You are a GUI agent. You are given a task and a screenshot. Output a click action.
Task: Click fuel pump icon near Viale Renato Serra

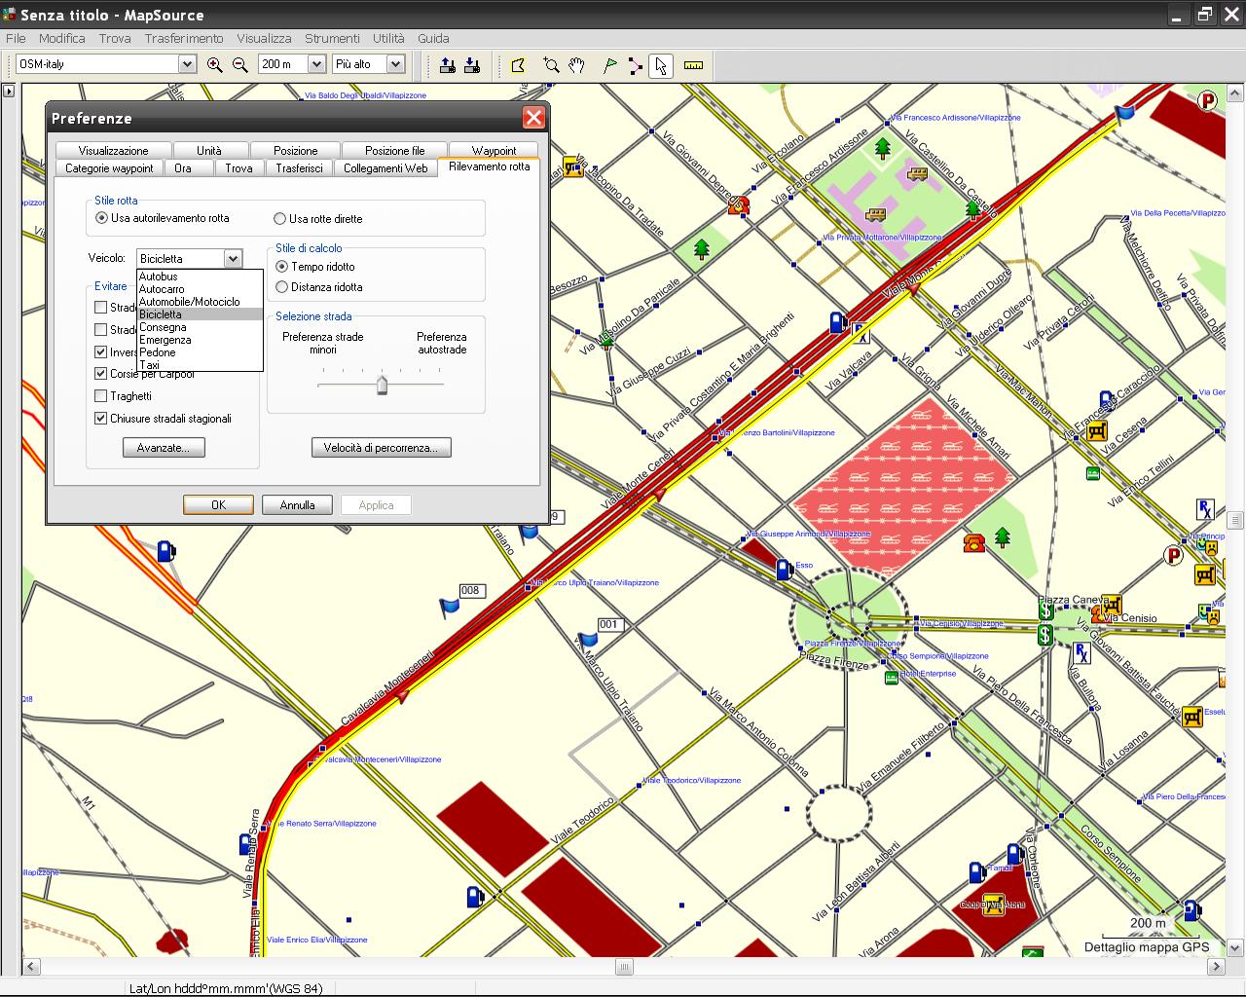tap(247, 843)
